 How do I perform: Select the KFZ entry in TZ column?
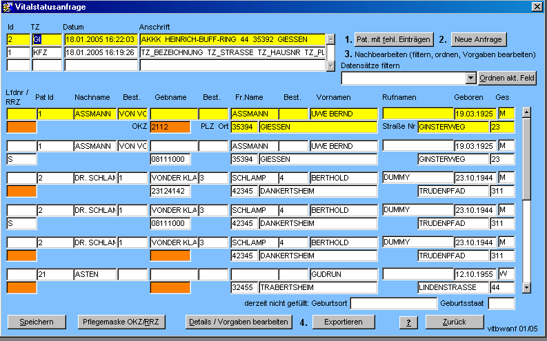46,52
